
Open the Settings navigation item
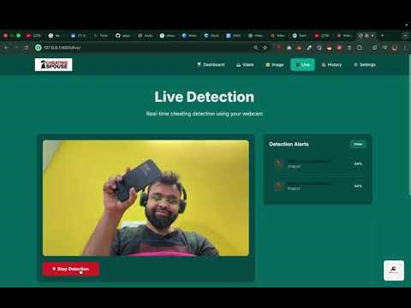click(365, 65)
